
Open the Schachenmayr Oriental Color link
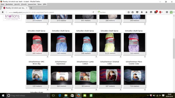pyautogui.click(x=109, y=63)
